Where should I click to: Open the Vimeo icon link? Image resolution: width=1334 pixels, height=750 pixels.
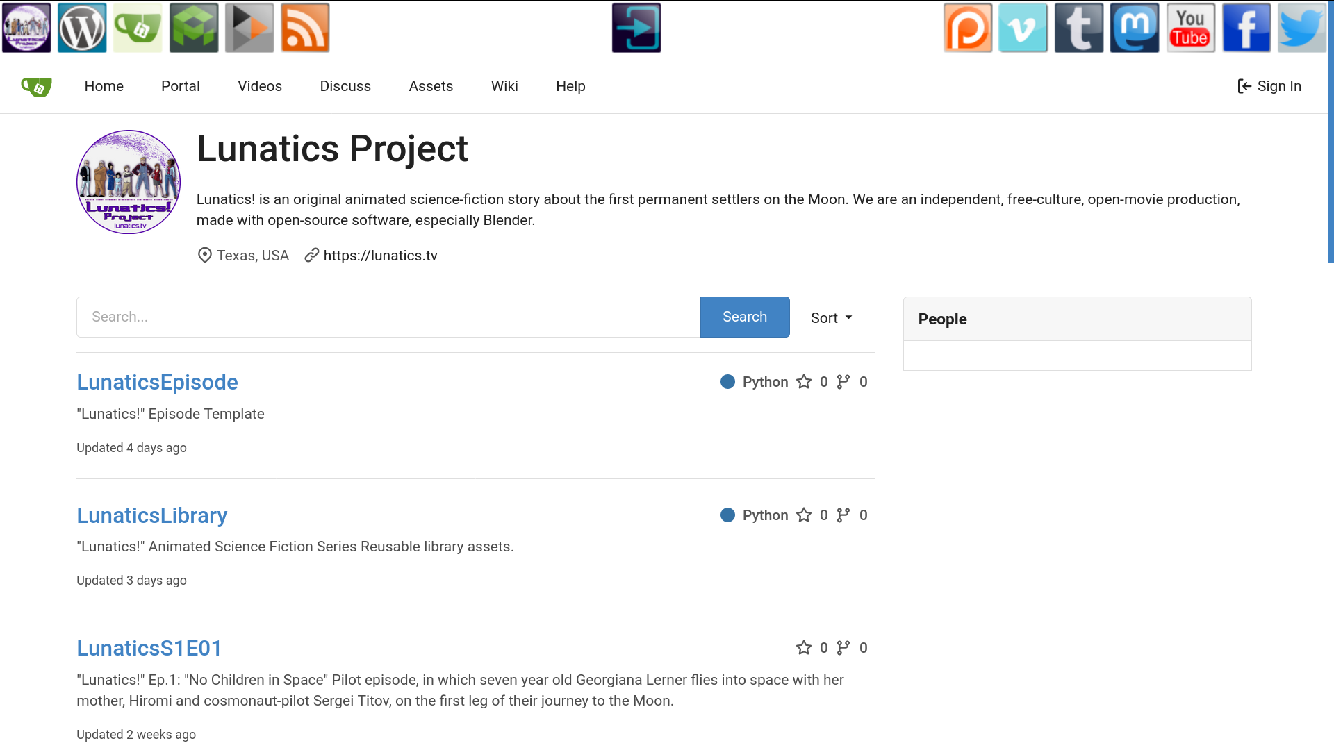pyautogui.click(x=1023, y=28)
